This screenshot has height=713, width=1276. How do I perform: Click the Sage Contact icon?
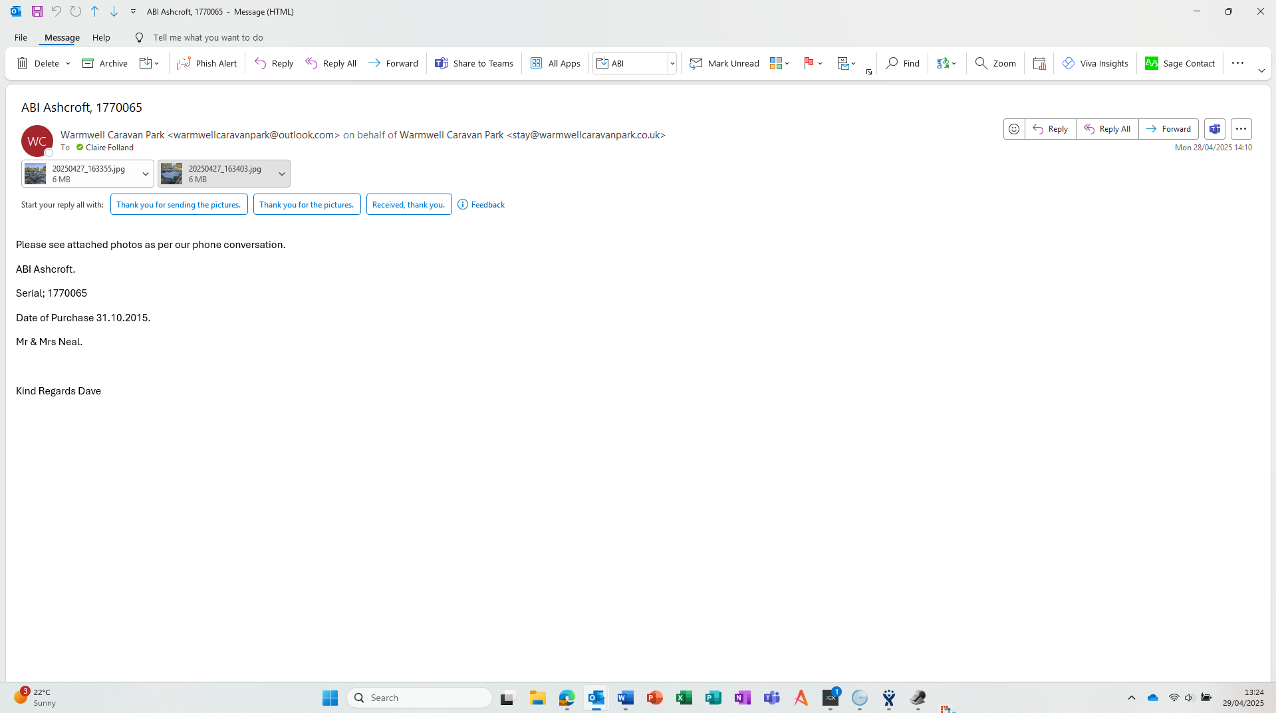pyautogui.click(x=1152, y=63)
